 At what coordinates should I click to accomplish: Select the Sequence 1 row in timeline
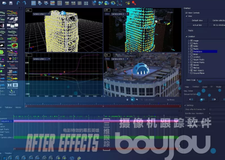coord(7,121)
